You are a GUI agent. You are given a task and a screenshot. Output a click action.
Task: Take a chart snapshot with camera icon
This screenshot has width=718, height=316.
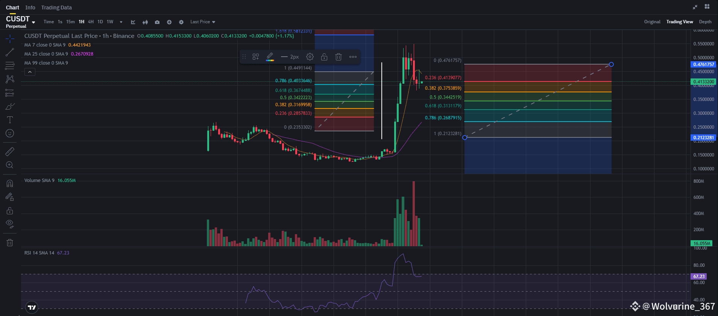coord(157,22)
